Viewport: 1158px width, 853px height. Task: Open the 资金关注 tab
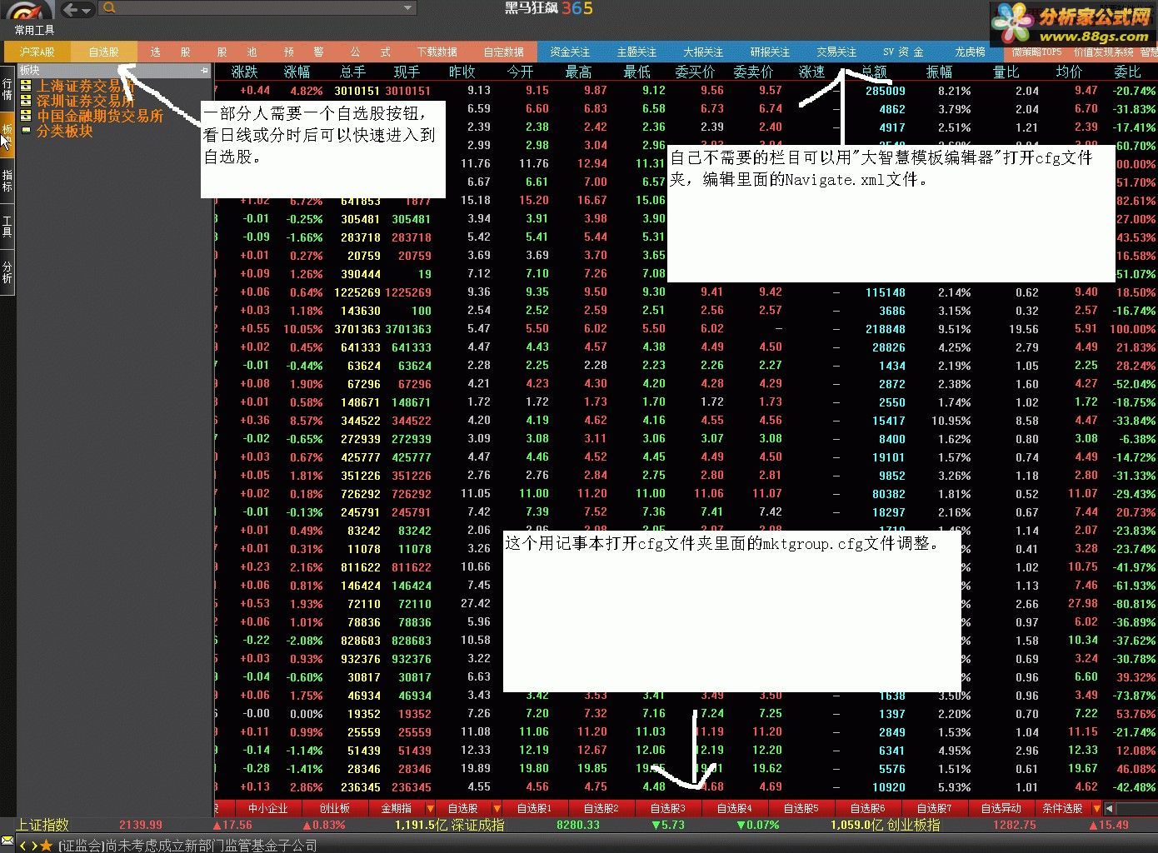pyautogui.click(x=570, y=52)
